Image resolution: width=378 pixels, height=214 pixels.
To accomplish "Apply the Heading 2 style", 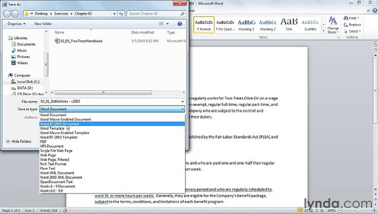I will pyautogui.click(x=268, y=25).
